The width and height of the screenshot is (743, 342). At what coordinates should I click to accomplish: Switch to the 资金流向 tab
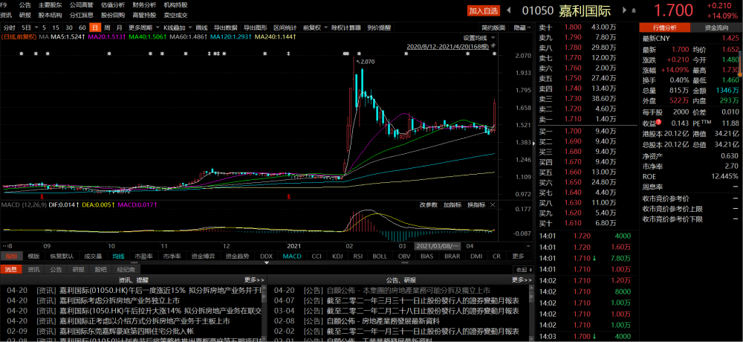coord(717,28)
